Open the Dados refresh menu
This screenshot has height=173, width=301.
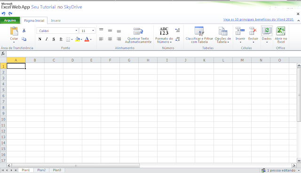(267, 34)
